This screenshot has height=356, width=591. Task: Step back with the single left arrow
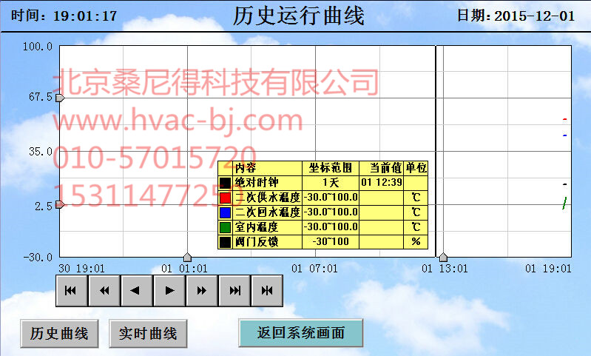click(x=137, y=291)
